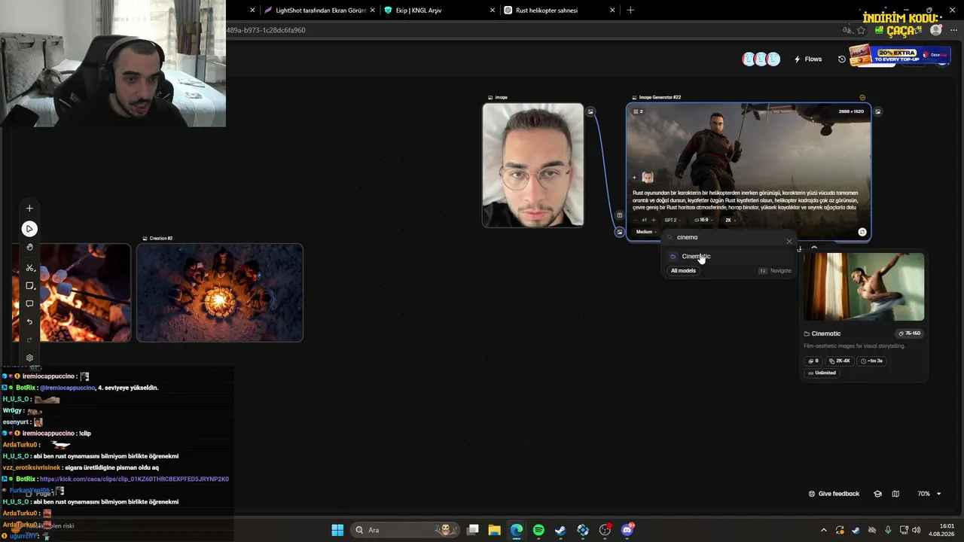Bookmark this page with the star icon
This screenshot has height=542, width=964.
[861, 30]
